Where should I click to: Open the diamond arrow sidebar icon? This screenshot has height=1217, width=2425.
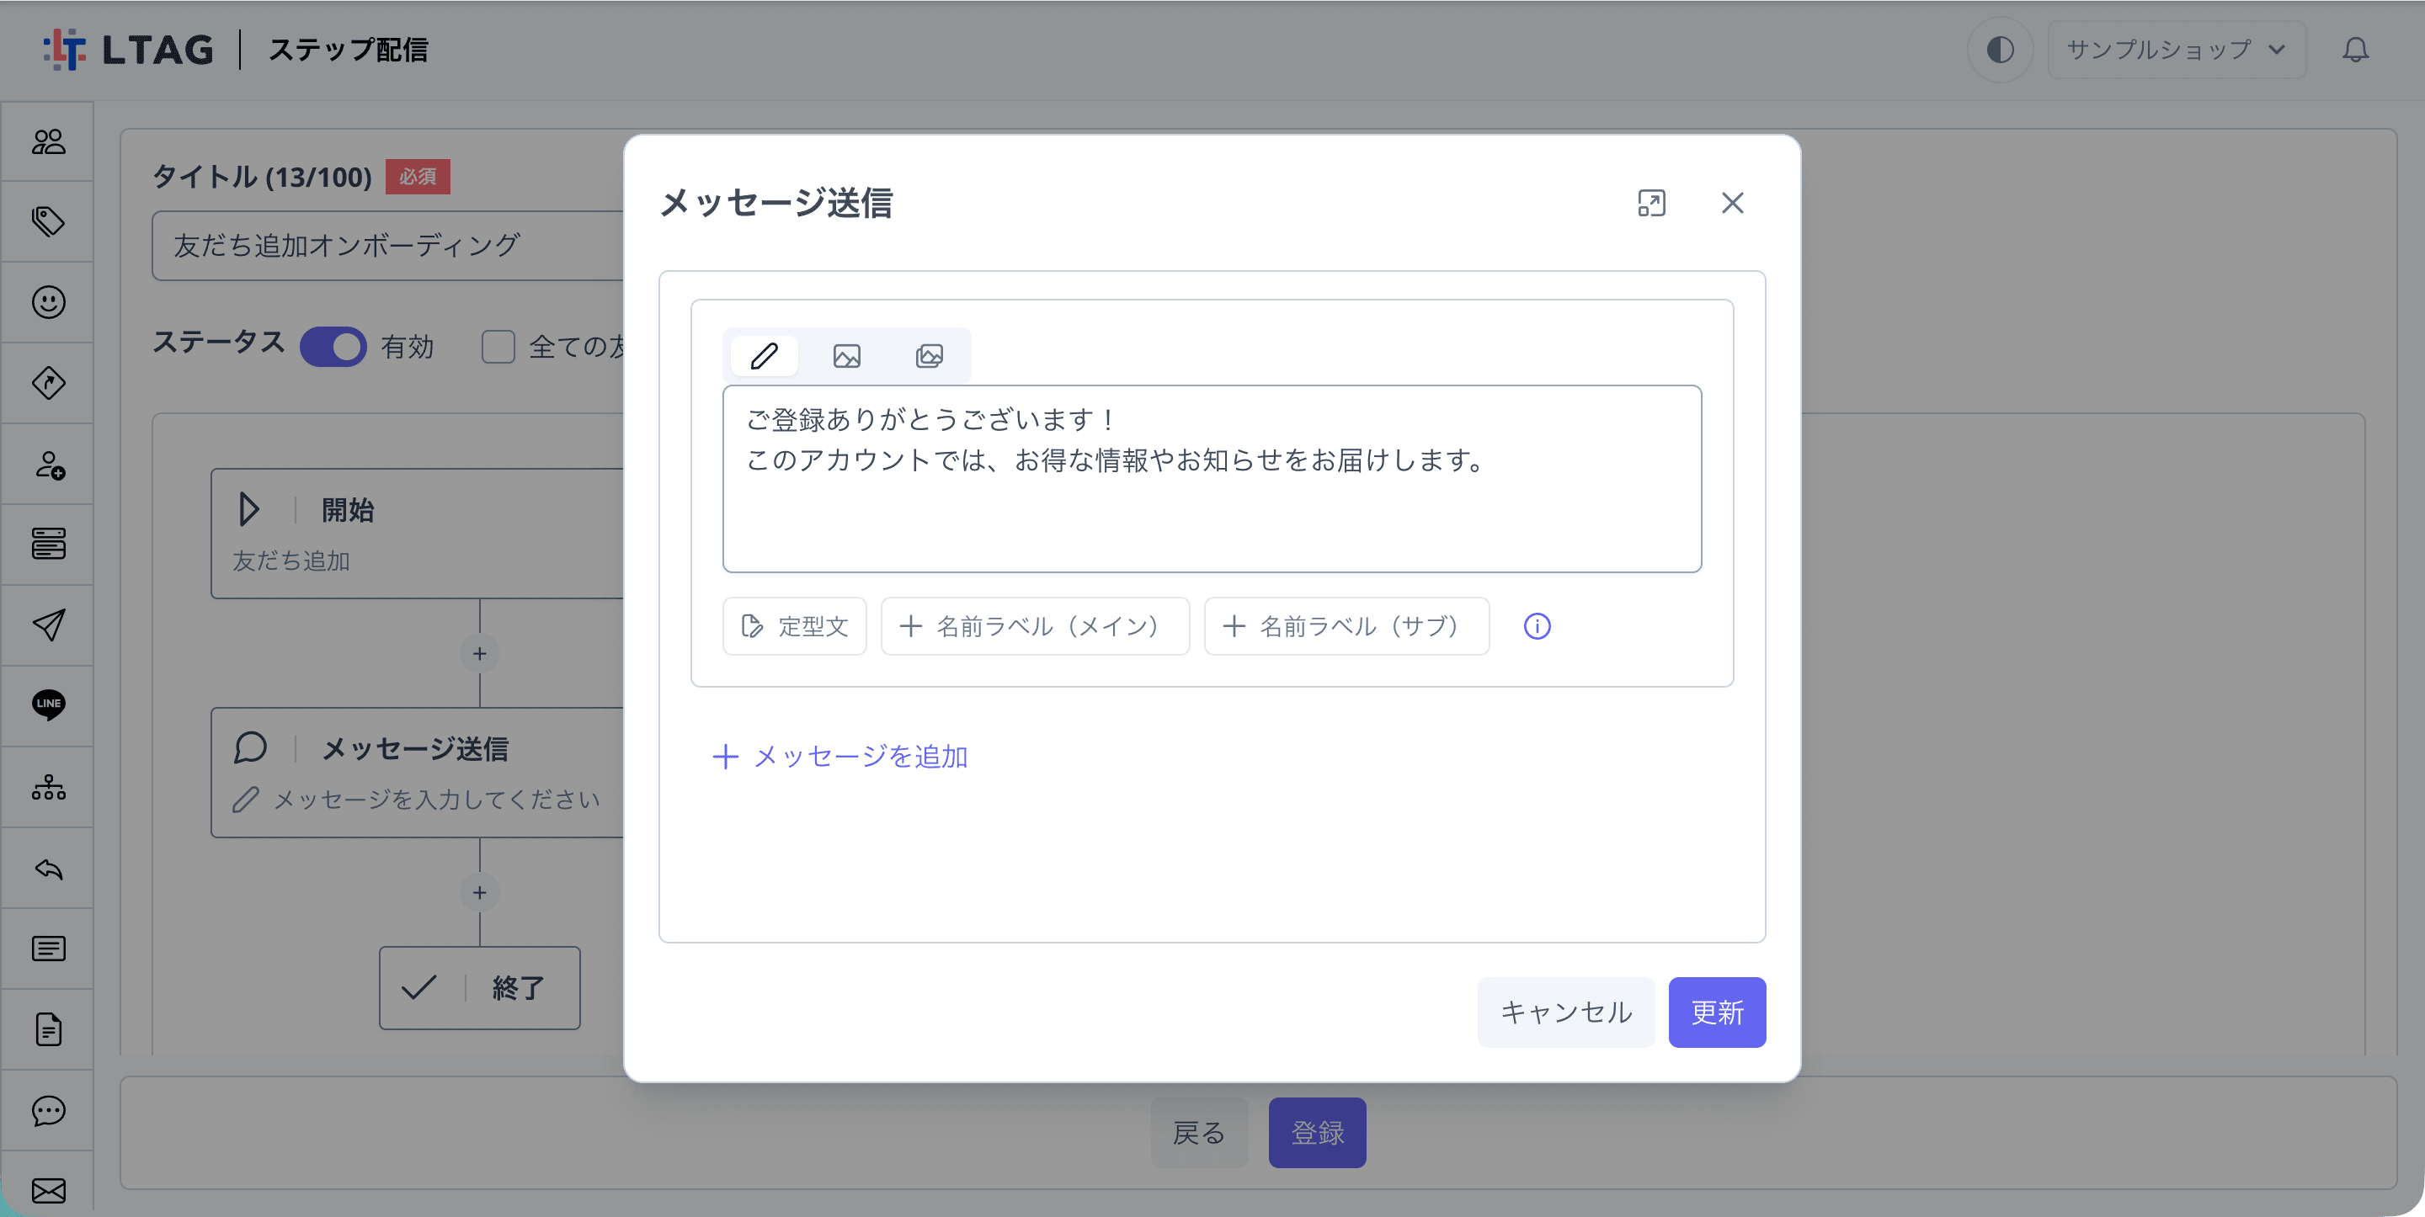48,383
